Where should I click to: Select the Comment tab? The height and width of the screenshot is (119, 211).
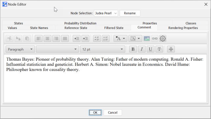click(144, 27)
